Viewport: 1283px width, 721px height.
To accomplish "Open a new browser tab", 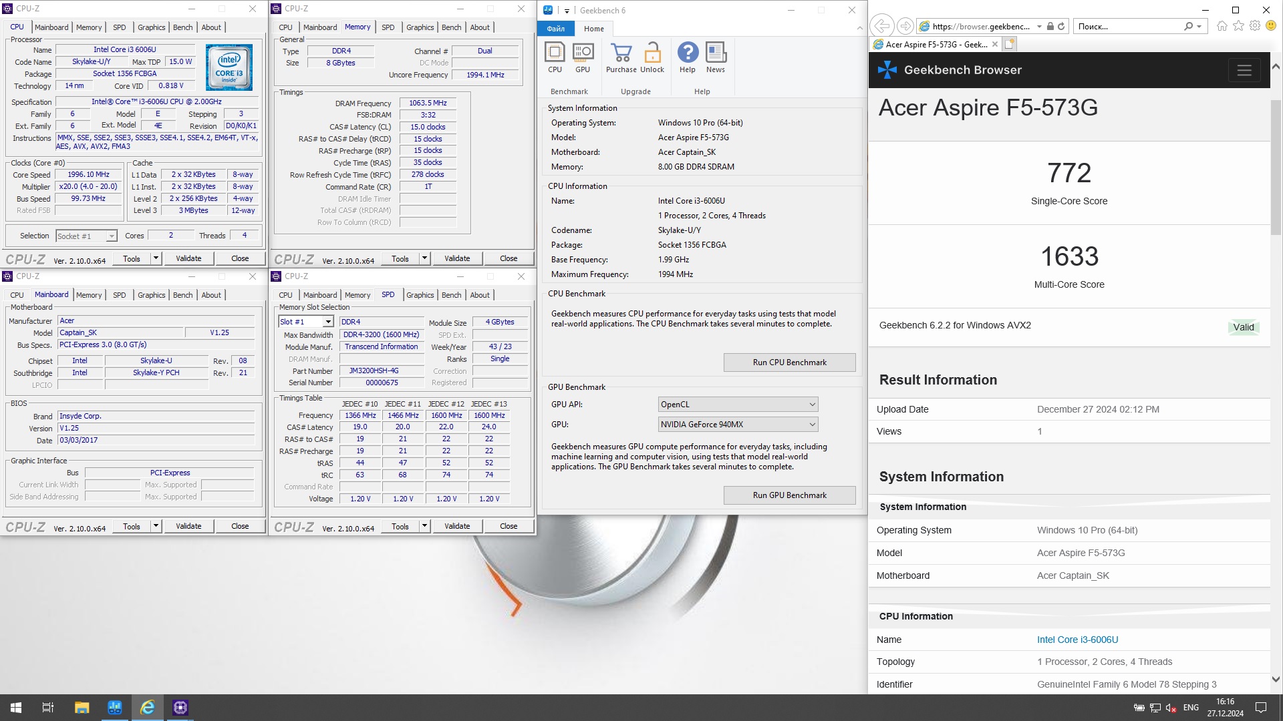I will pyautogui.click(x=1010, y=44).
